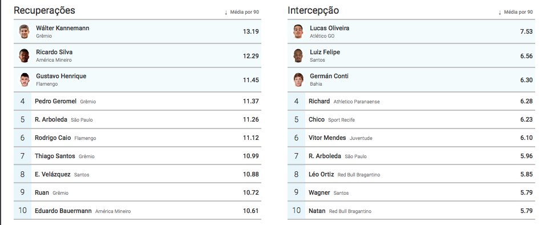546x225 pixels.
Task: Click R. Arboleda in the Recuperações list
Action: [x=51, y=119]
